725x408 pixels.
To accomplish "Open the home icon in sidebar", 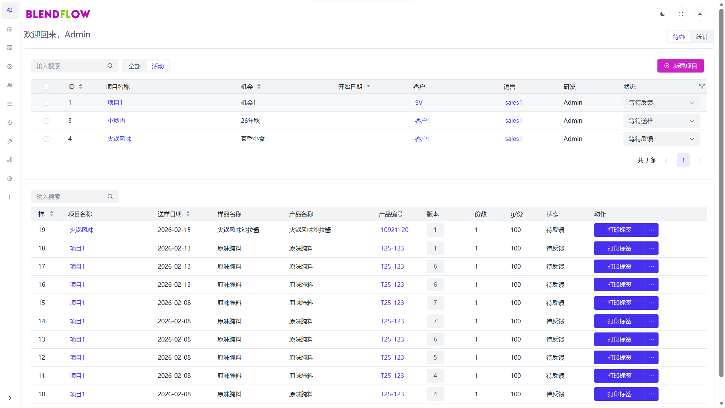I will pos(10,29).
